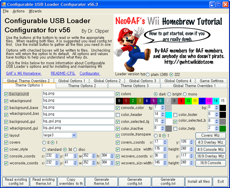Choose plain (249) loader version

point(148,75)
